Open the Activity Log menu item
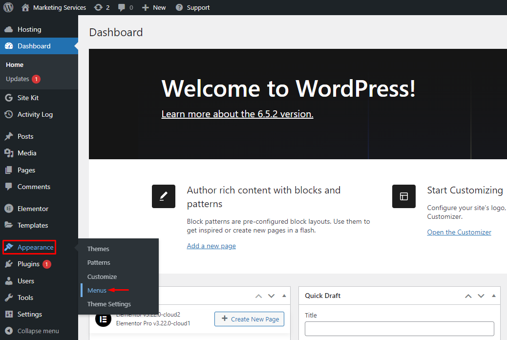507x340 pixels. pos(35,114)
